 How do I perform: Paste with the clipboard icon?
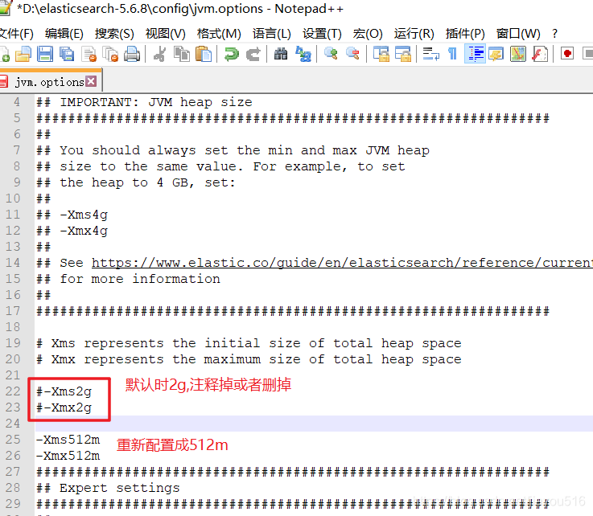tap(204, 54)
